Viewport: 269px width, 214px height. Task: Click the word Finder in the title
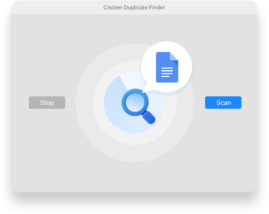click(157, 8)
